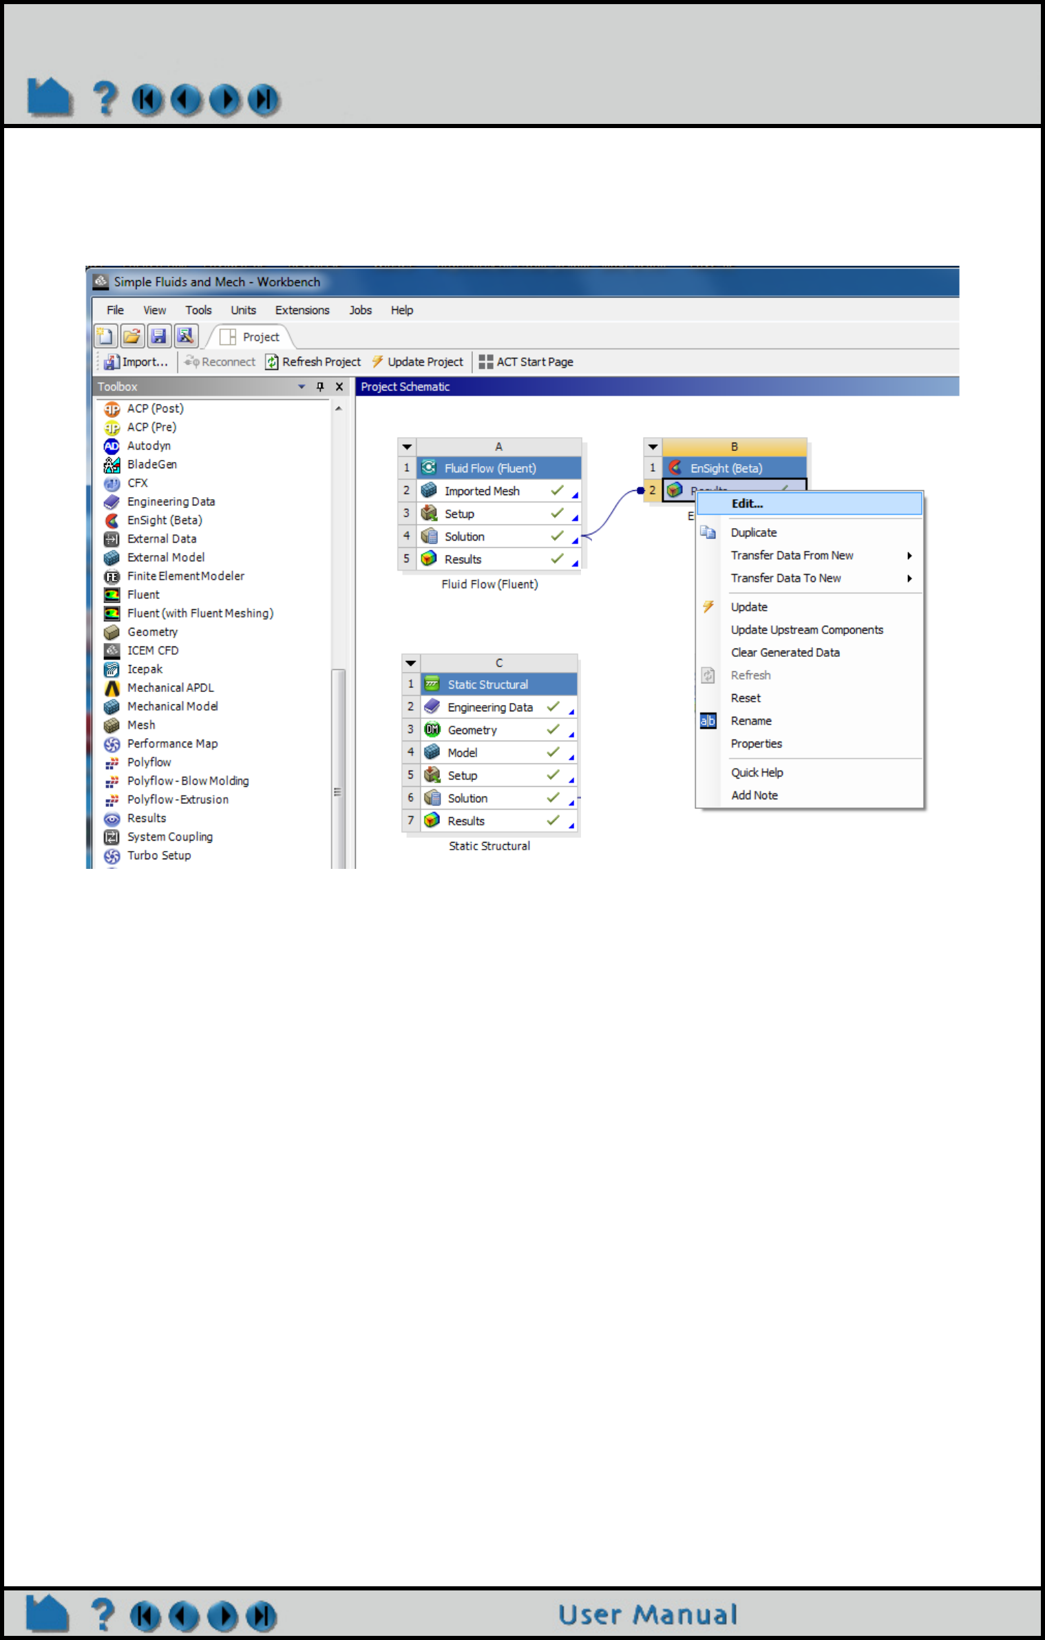Click the ACP (Post) icon in the Toolbox
This screenshot has height=1640, width=1045.
coord(112,409)
